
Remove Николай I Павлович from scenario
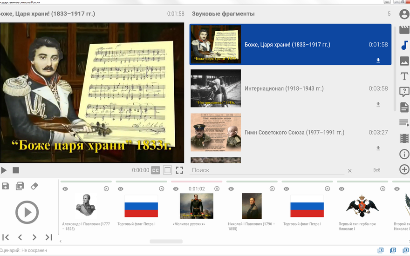coord(272,189)
